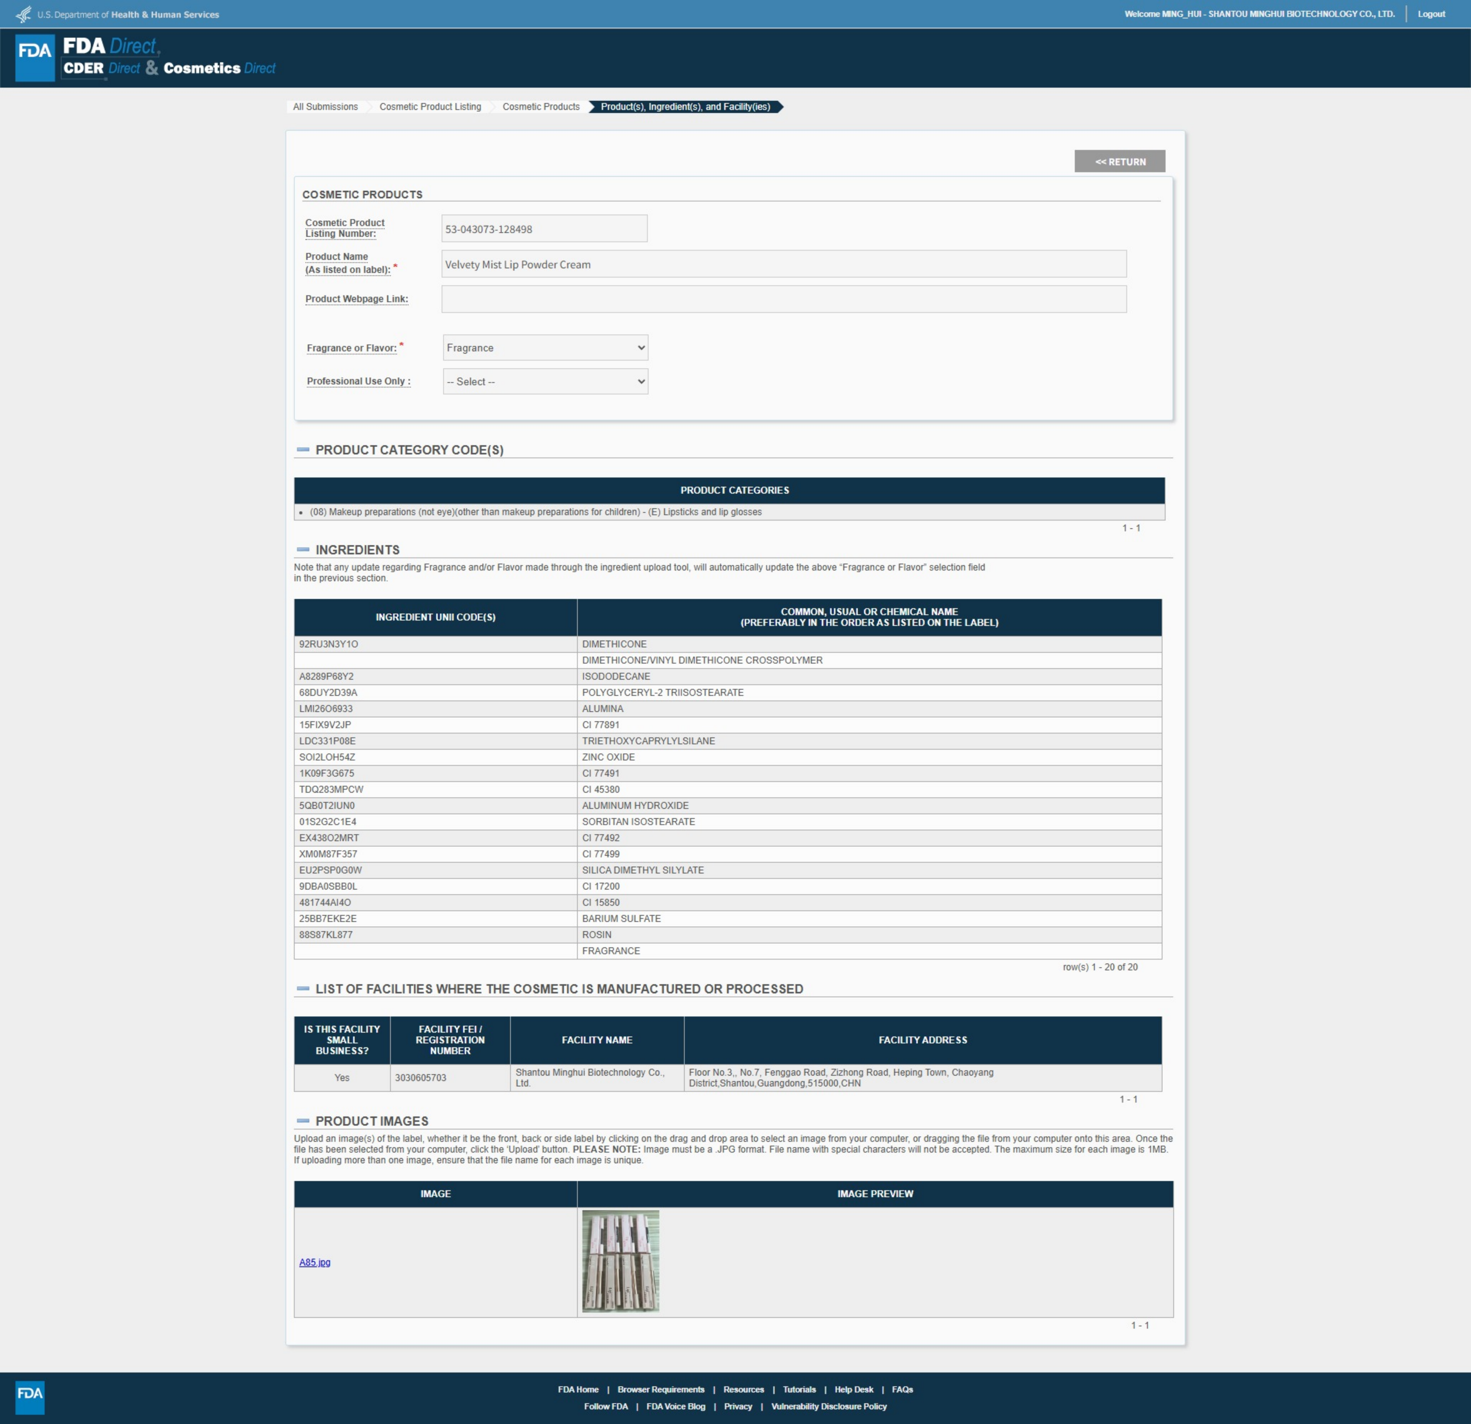The image size is (1471, 1424).
Task: Open the A85.jpg image link
Action: 314,1262
